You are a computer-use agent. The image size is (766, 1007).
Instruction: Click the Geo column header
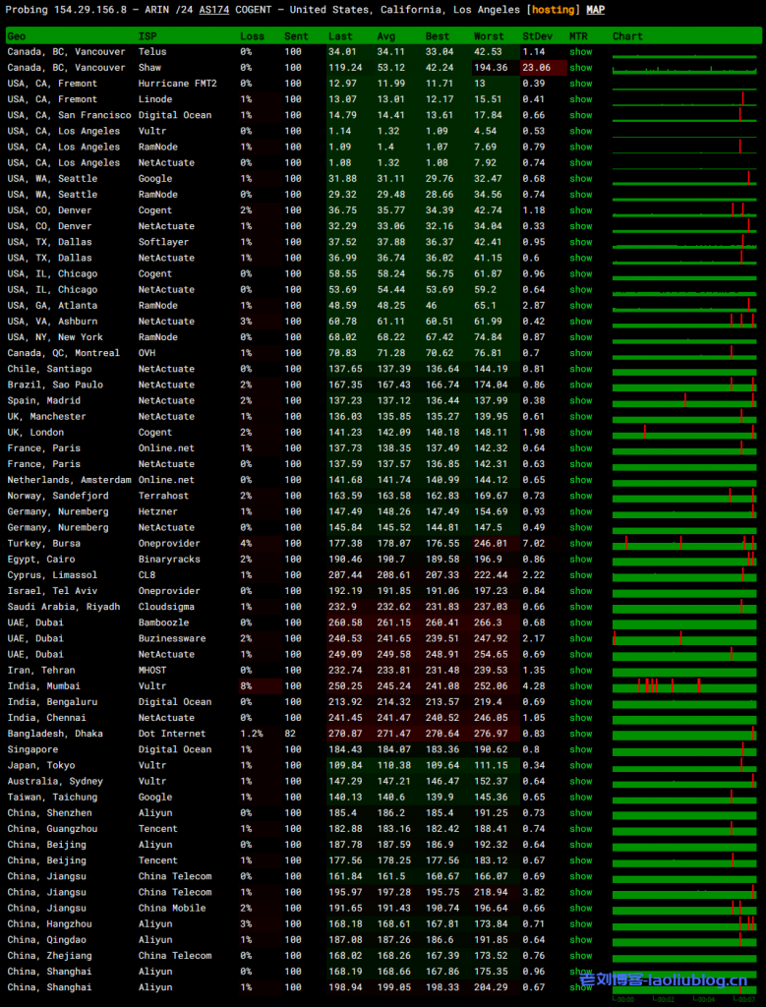[17, 36]
